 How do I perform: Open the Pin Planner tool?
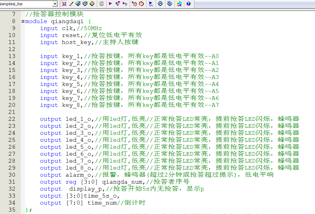tap(78, 4)
